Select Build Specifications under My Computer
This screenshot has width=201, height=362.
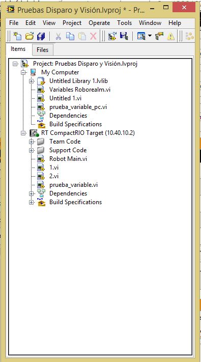75,124
